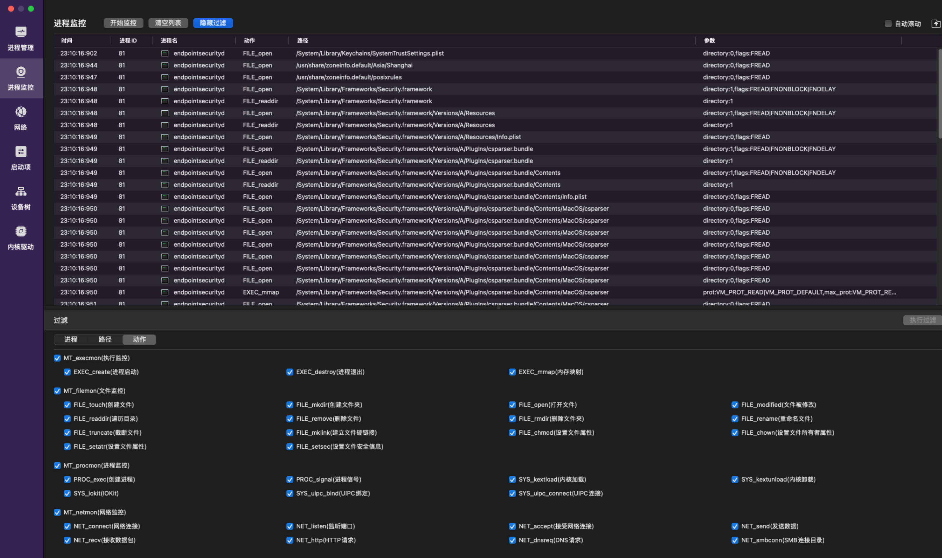
Task: Click the 清空列表 button
Action: pyautogui.click(x=168, y=23)
